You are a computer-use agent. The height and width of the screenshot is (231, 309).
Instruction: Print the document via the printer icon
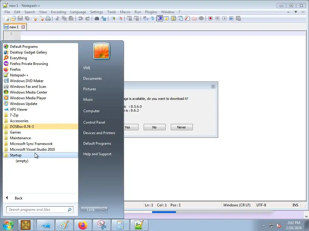tap(48, 18)
